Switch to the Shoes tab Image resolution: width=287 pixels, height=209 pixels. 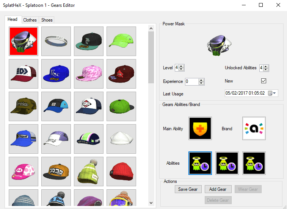coord(47,20)
